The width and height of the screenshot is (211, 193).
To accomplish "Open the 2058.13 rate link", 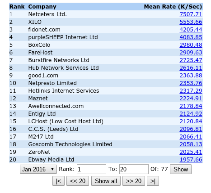I will [191, 144].
